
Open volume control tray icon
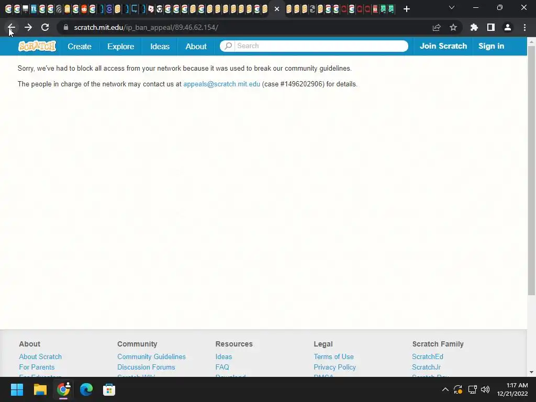click(x=485, y=389)
